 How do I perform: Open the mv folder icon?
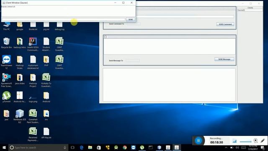tap(46, 115)
